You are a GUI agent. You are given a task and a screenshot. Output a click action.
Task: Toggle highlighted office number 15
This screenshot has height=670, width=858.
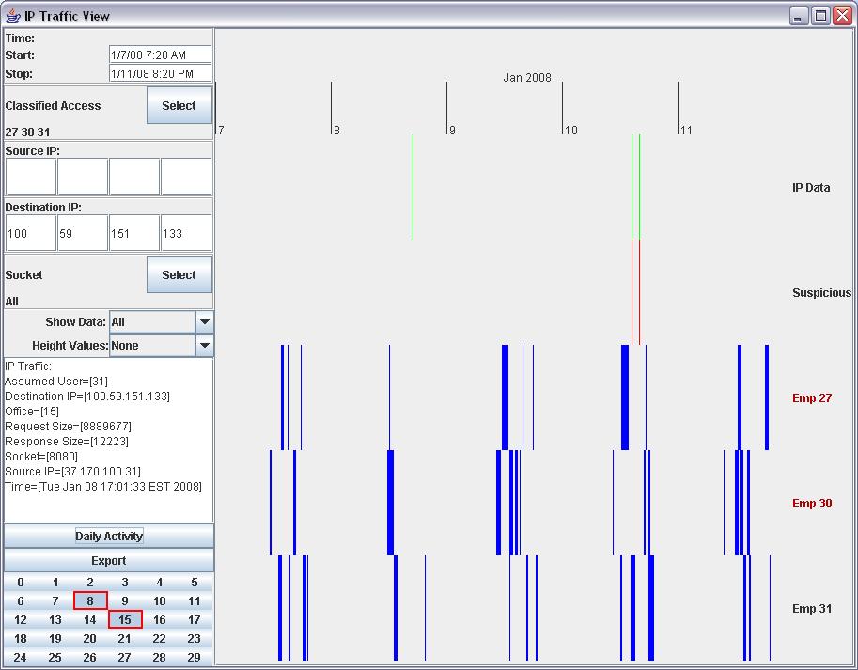[x=125, y=619]
